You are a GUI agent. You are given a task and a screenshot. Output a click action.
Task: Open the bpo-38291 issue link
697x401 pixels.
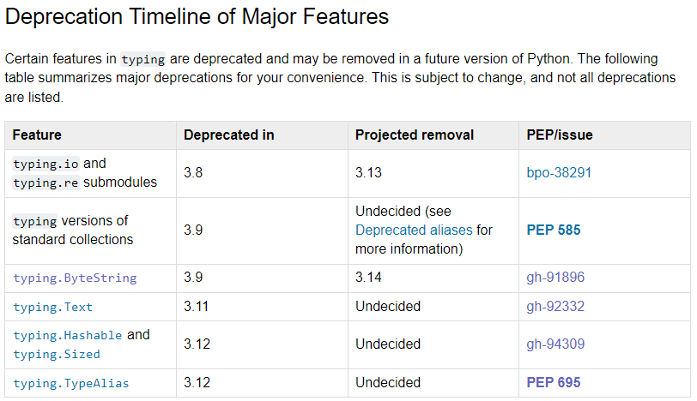559,172
